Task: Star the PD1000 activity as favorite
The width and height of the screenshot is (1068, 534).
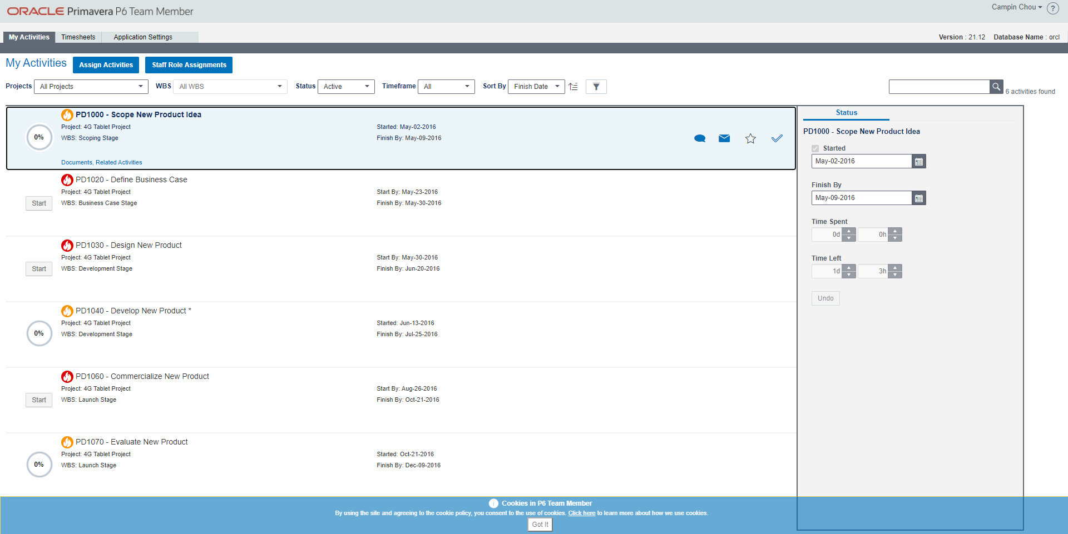Action: tap(750, 138)
